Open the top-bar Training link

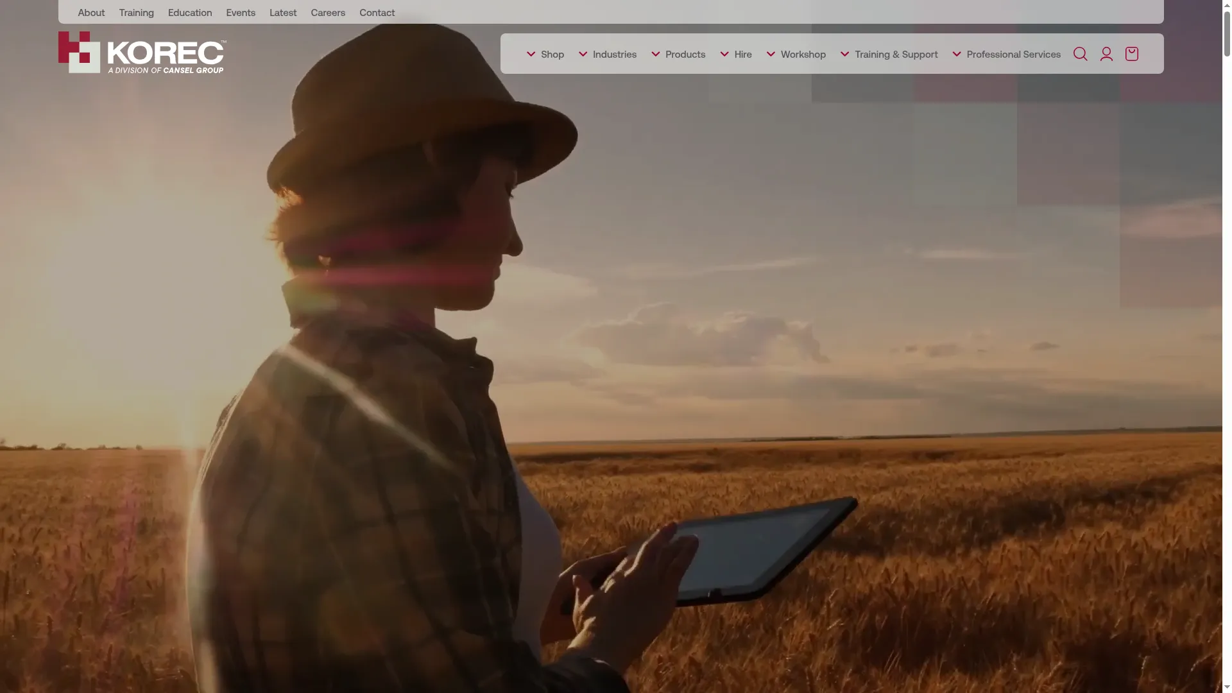(x=136, y=12)
